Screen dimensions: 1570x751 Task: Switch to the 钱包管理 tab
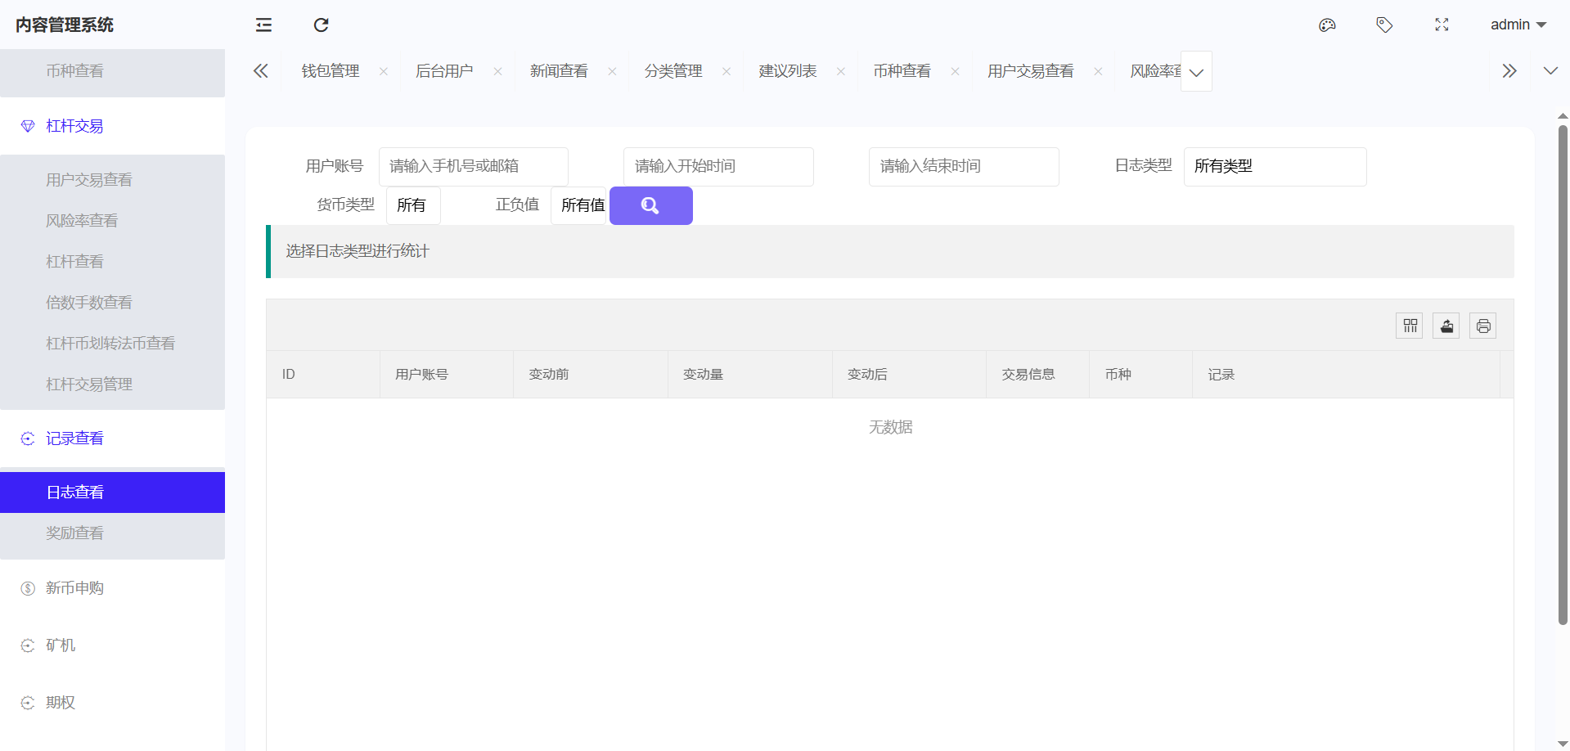click(x=331, y=71)
